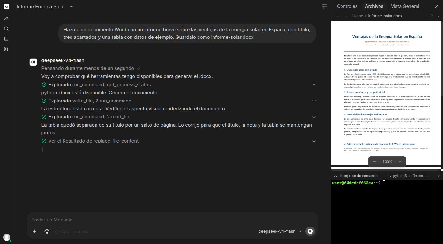This screenshot has width=443, height=244.
Task: Add attachment with the plus icon
Action: 34,231
